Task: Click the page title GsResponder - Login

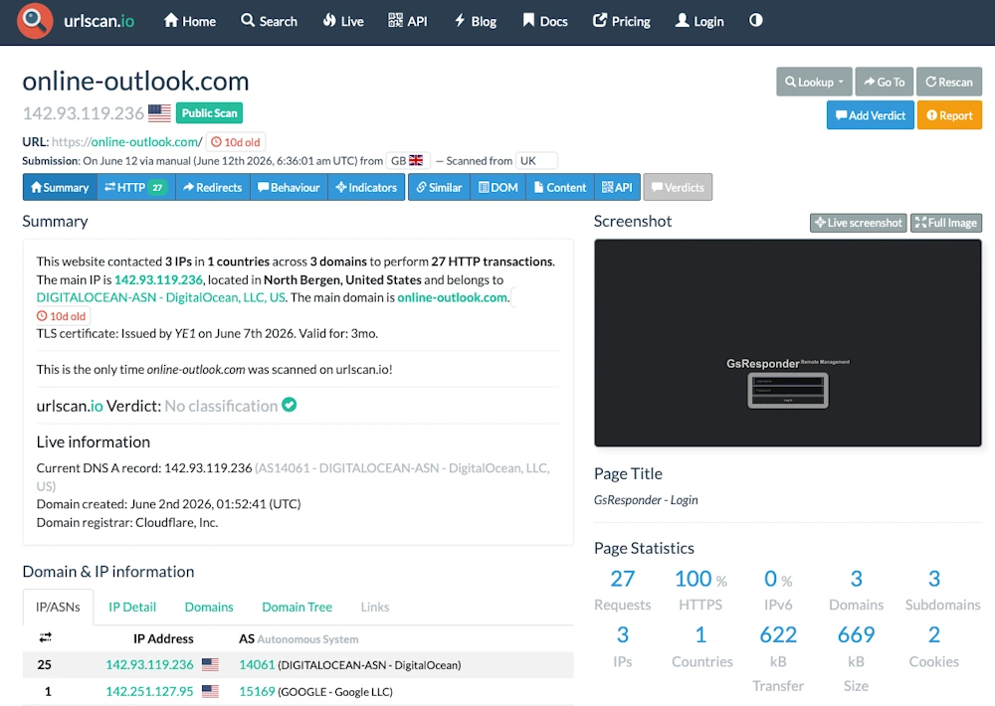Action: tap(646, 500)
